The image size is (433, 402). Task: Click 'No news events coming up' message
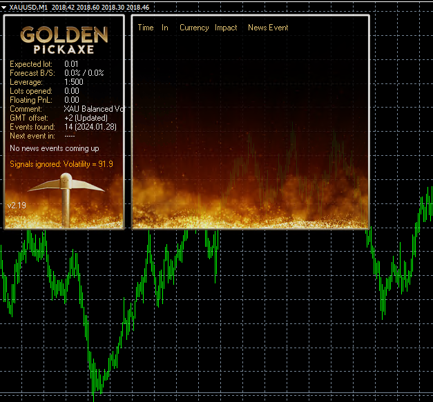coord(55,148)
